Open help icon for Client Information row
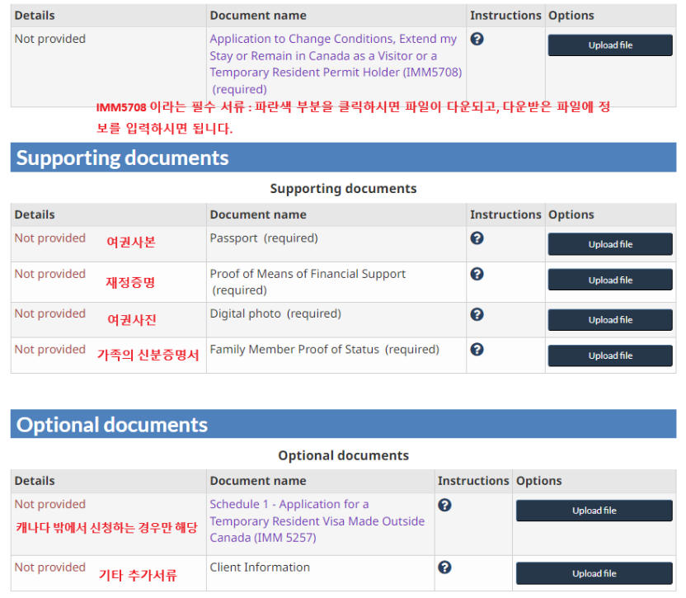 click(x=444, y=567)
